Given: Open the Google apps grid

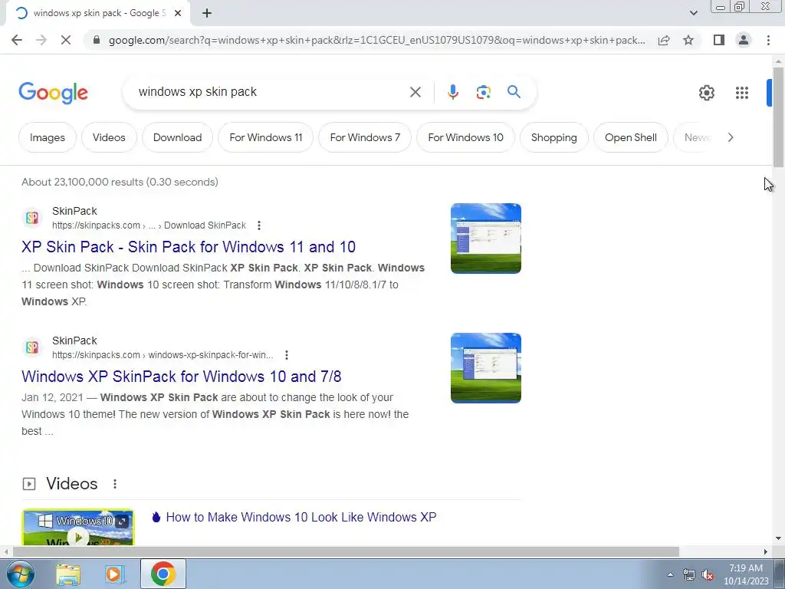Looking at the screenshot, I should click(x=742, y=93).
